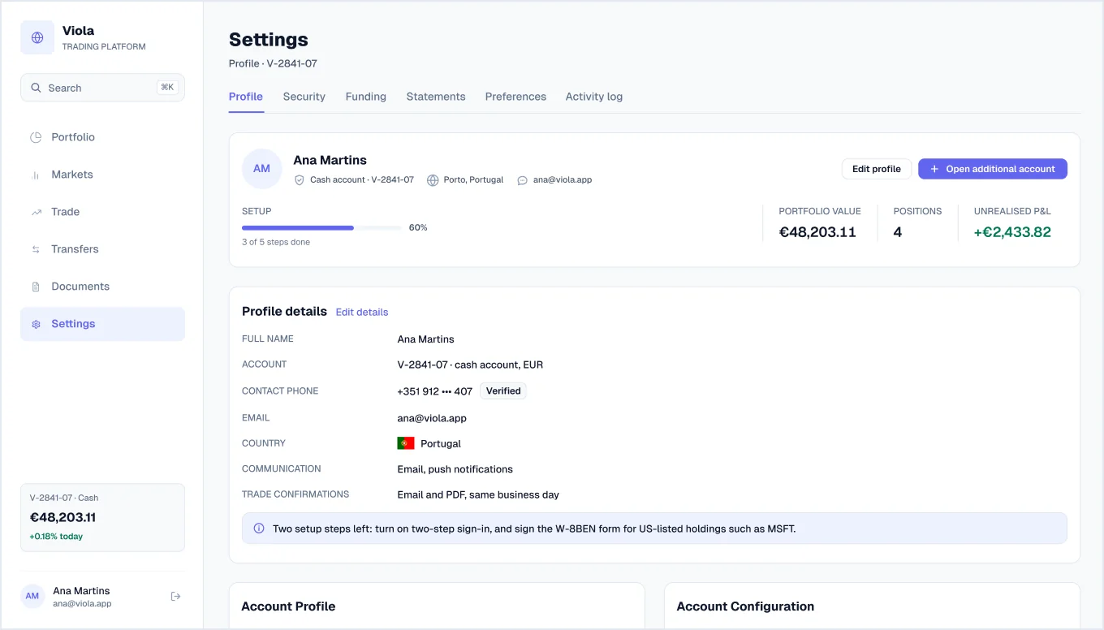Viewport: 1104px width, 630px height.
Task: Click the +€2,433.82 unrealised P&L value
Action: [1012, 232]
